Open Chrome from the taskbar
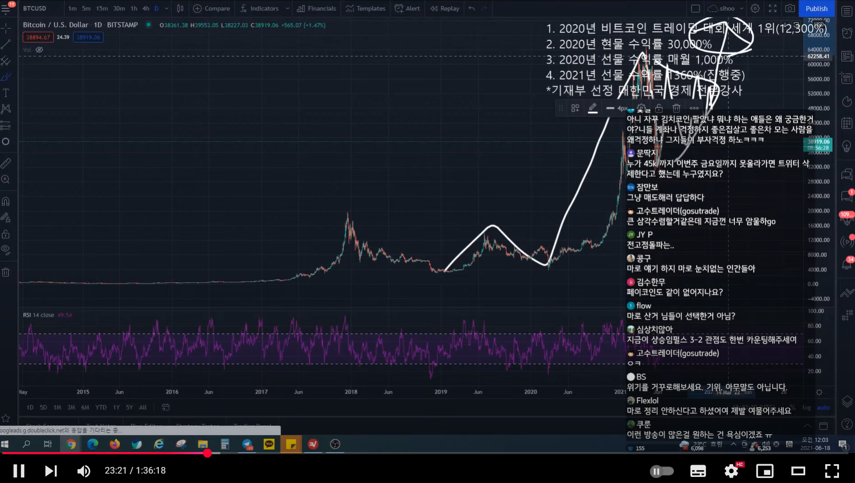This screenshot has height=483, width=855. (71, 444)
